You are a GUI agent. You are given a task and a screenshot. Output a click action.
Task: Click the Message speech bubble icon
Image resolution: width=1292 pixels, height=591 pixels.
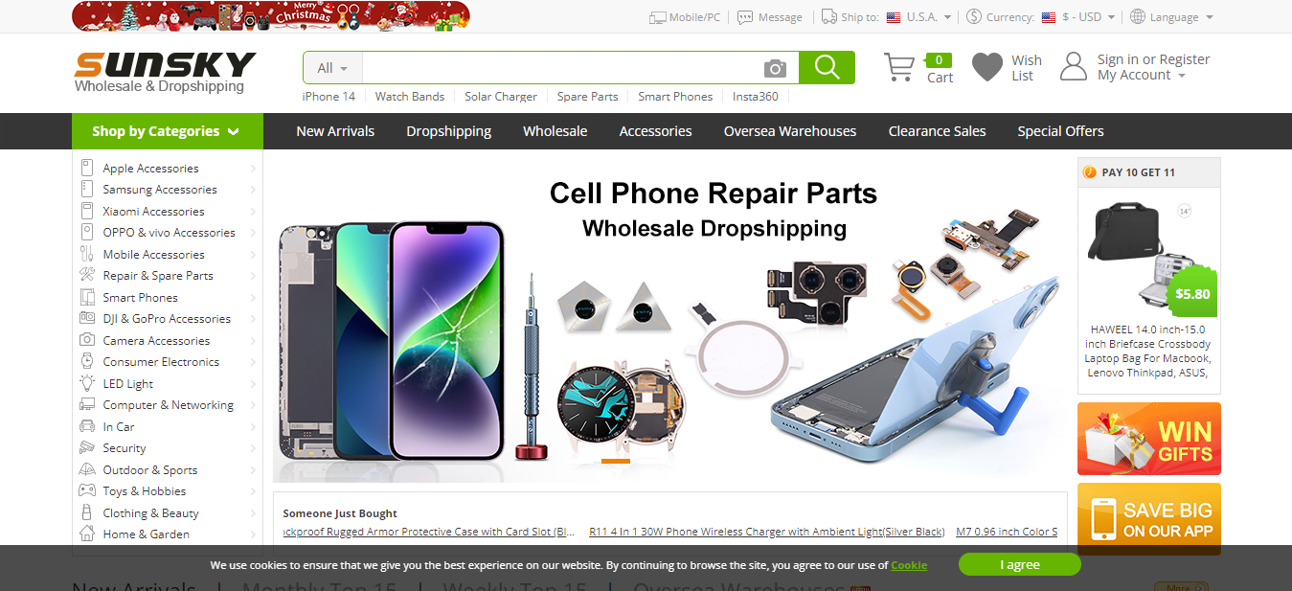coord(745,17)
